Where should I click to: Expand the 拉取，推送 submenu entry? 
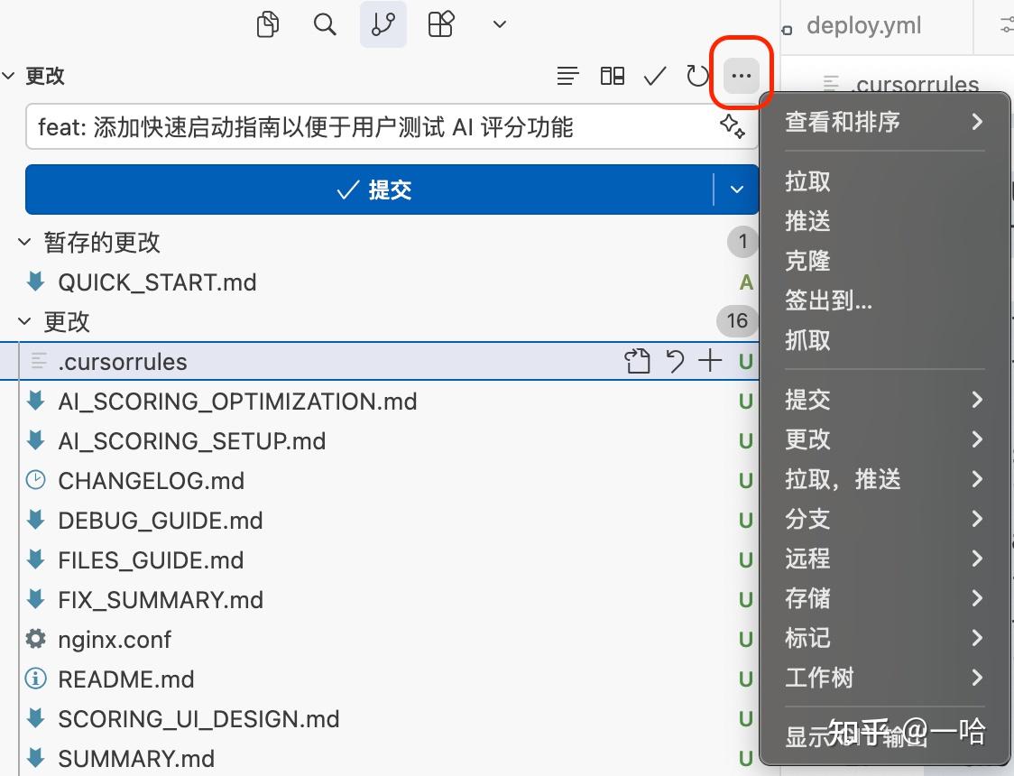tap(885, 479)
